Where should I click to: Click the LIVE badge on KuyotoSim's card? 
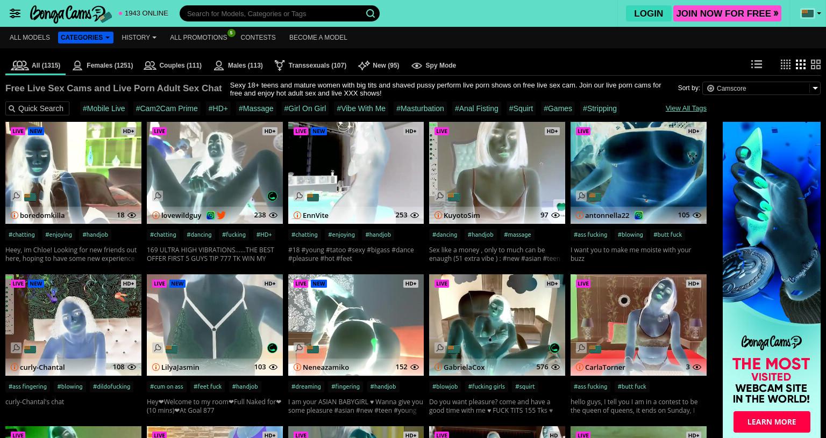(x=442, y=131)
